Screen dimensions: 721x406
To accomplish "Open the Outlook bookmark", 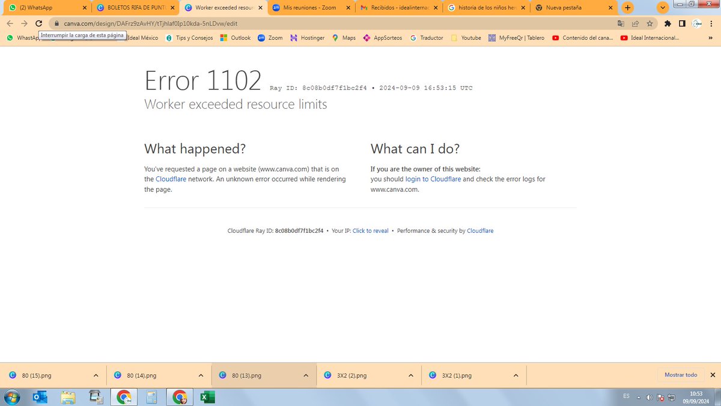I will [x=236, y=38].
